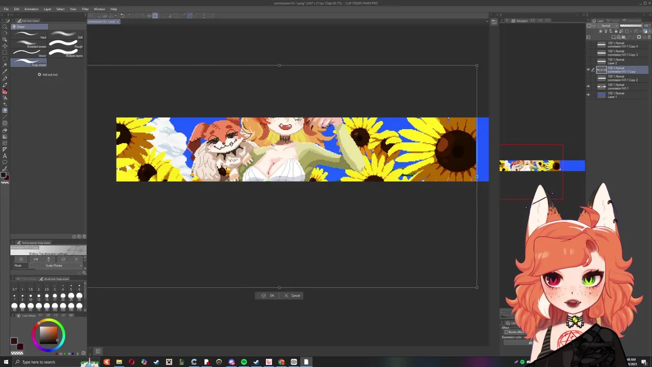The width and height of the screenshot is (652, 367).
Task: Select the Soft eraser sub tool
Action: pos(66,35)
